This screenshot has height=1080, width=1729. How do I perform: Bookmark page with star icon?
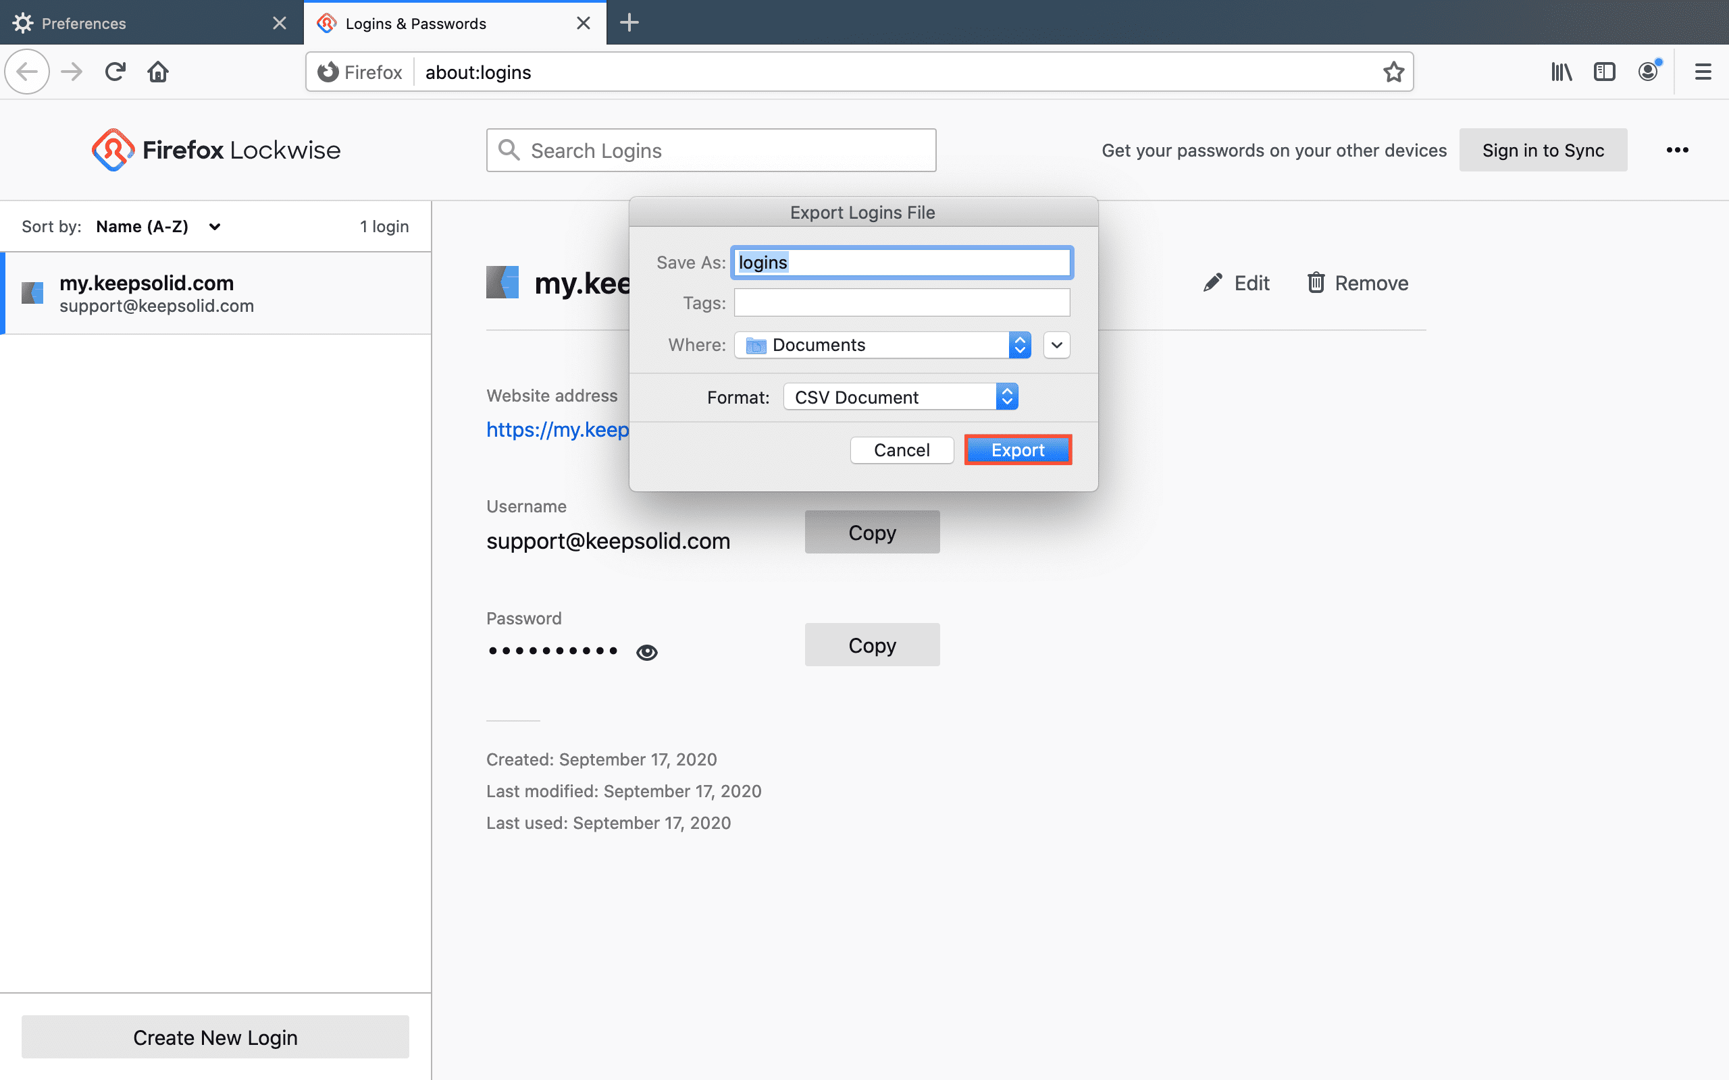point(1393,72)
